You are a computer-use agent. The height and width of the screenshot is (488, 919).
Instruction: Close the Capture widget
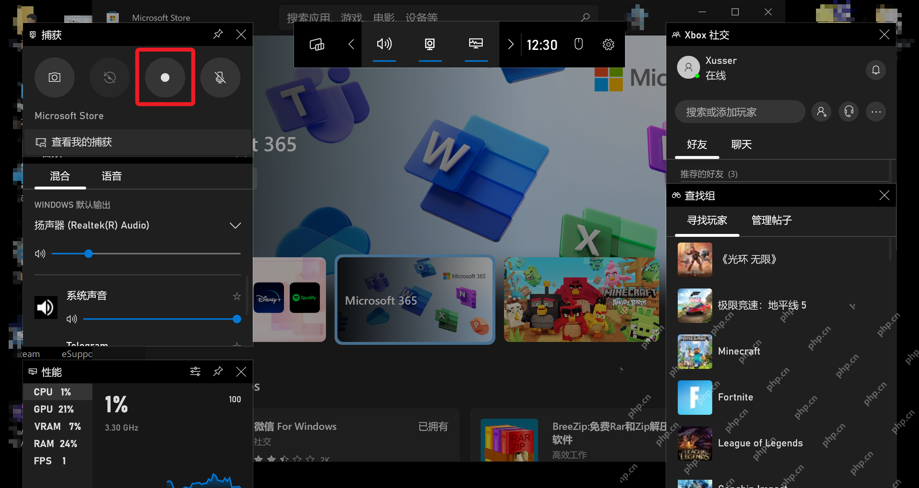pos(241,34)
